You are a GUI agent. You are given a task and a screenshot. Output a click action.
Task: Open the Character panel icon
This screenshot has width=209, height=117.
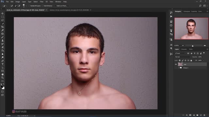[171, 45]
